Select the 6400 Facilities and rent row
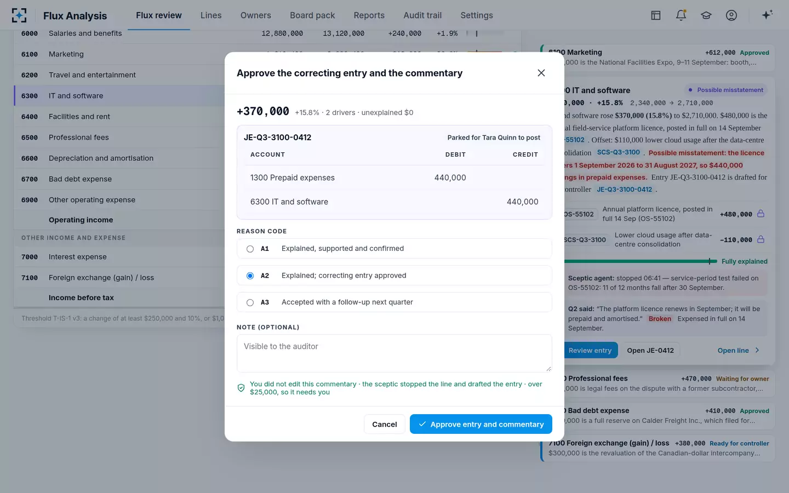The height and width of the screenshot is (493, 789). 119,117
